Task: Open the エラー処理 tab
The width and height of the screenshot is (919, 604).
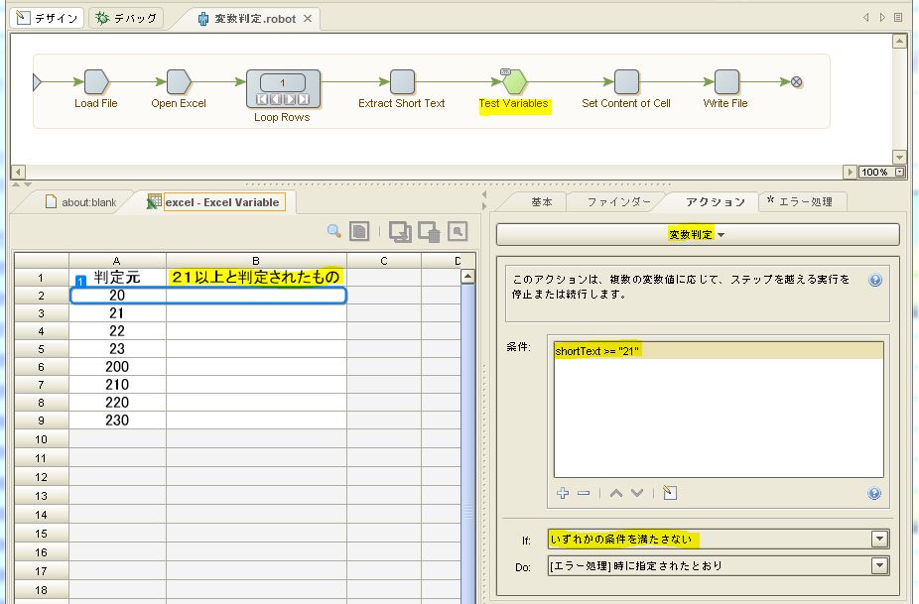Action: point(801,202)
